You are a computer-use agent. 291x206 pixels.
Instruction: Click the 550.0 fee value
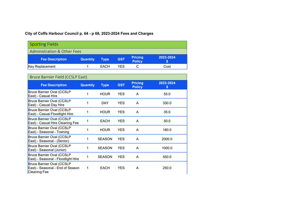pyautogui.click(x=167, y=157)
